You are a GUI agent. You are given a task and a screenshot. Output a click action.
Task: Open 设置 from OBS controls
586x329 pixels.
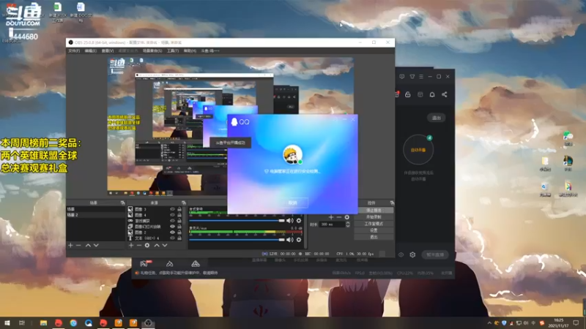(x=374, y=230)
